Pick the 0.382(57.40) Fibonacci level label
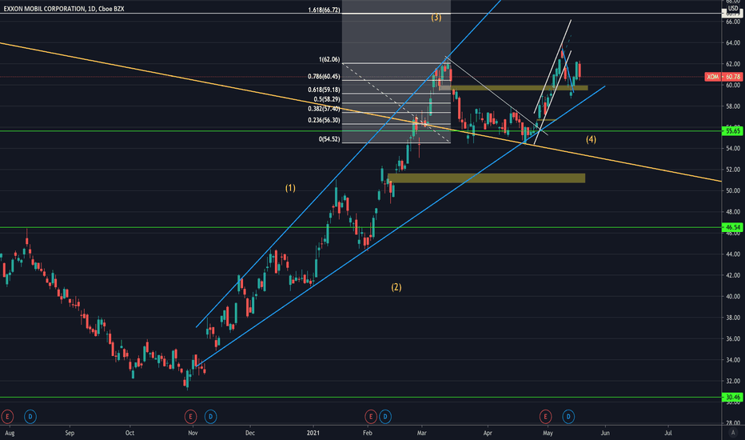The width and height of the screenshot is (745, 440). 324,109
